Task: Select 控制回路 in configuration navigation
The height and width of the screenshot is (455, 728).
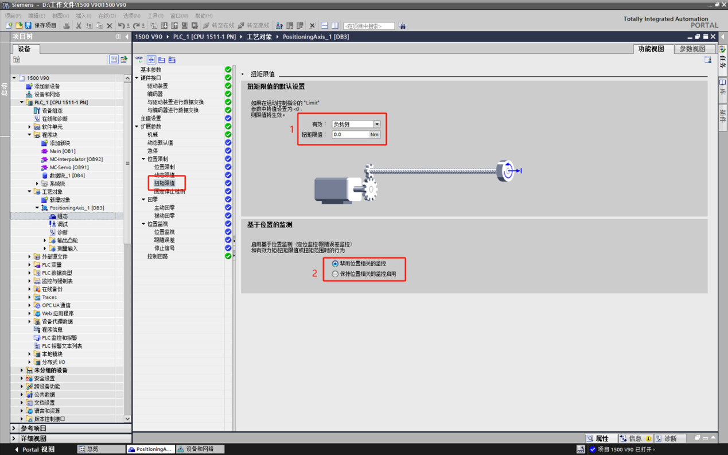Action: (x=158, y=256)
